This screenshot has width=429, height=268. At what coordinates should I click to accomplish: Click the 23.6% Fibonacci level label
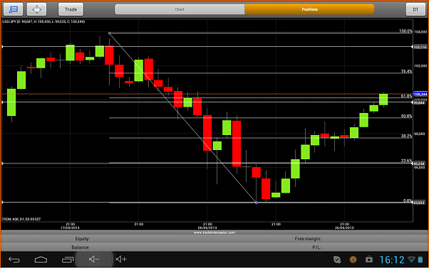[406, 161]
